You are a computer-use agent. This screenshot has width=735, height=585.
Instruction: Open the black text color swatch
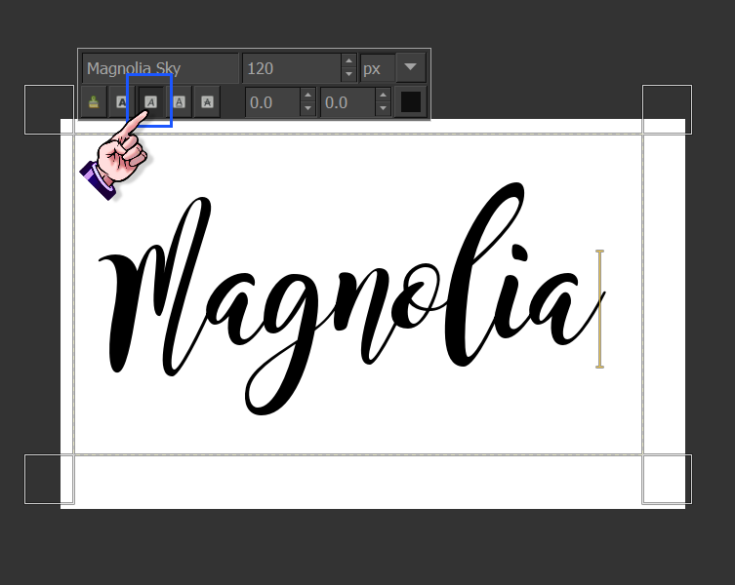click(411, 102)
